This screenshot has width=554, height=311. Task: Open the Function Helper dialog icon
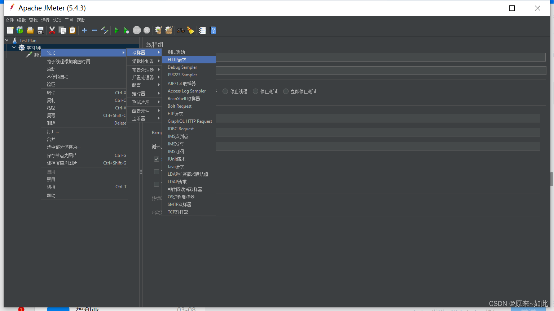(202, 30)
